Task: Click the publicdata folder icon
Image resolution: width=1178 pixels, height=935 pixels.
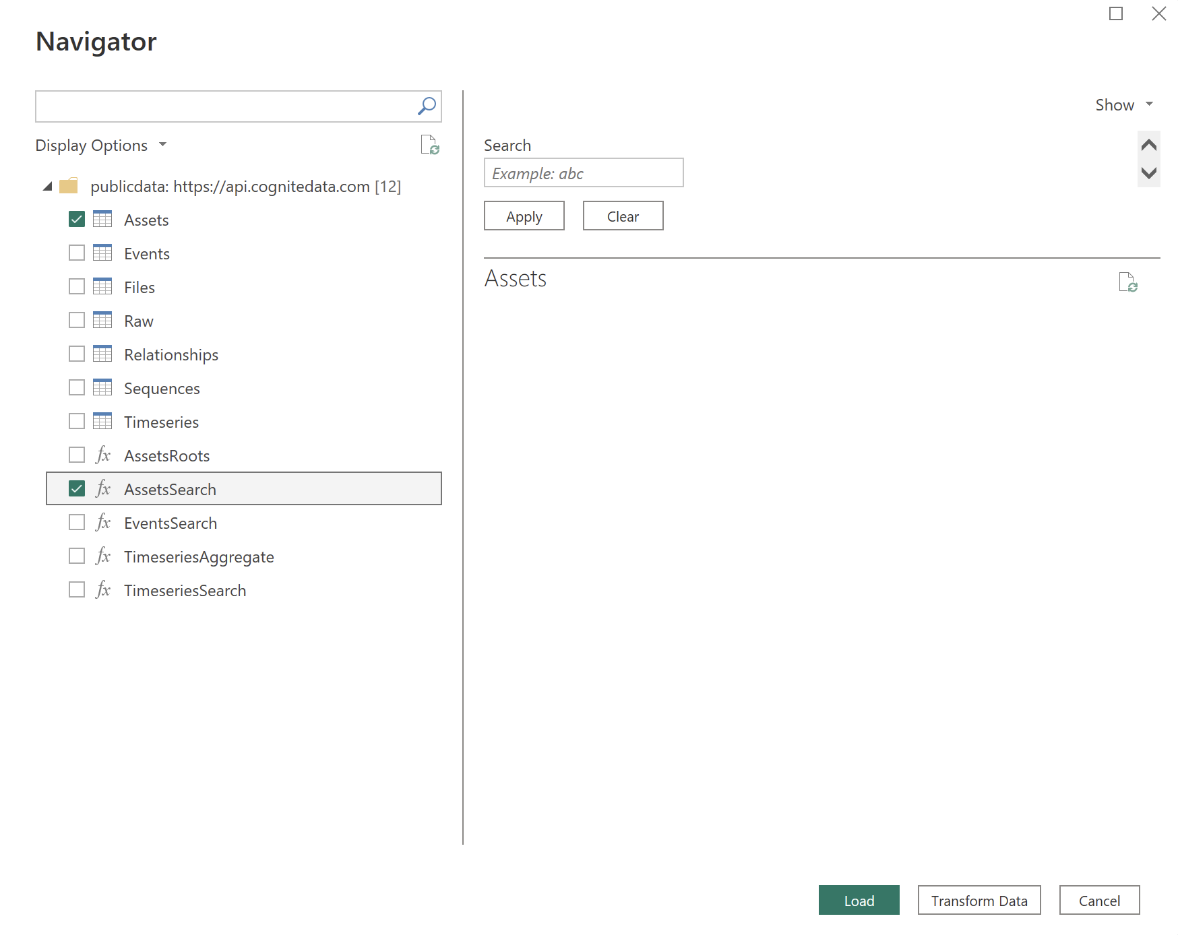Action: [69, 186]
